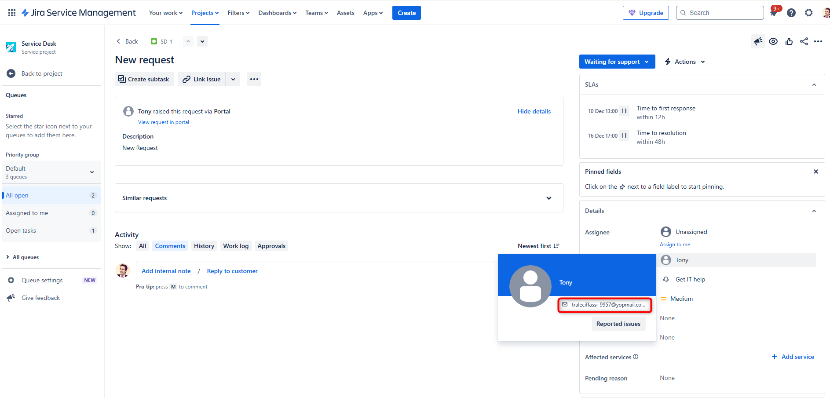Select the History activity tab

tap(204, 246)
